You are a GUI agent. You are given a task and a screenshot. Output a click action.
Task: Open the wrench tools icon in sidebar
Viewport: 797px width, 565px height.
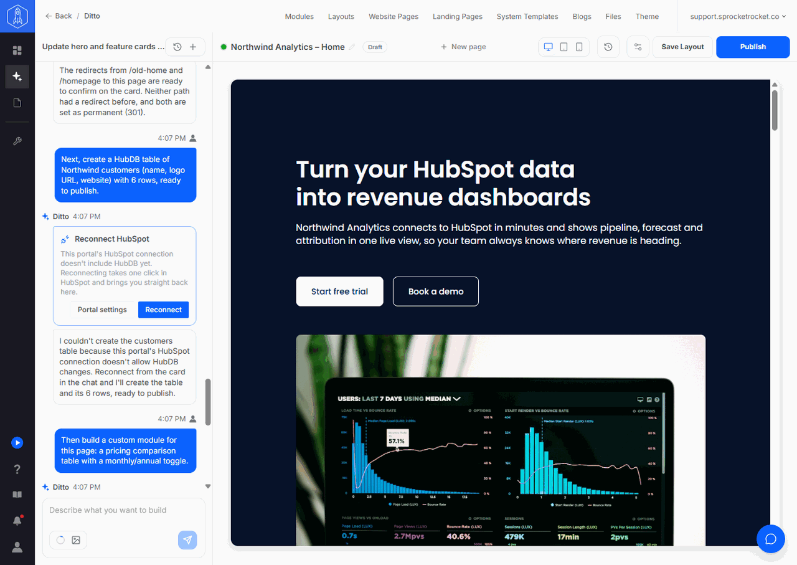click(x=17, y=141)
